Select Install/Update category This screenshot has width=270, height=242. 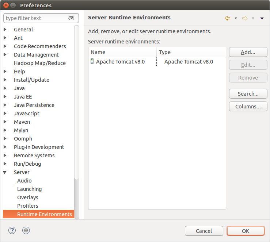tap(32, 80)
